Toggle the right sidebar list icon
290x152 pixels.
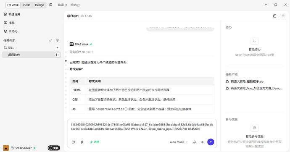(x=283, y=16)
